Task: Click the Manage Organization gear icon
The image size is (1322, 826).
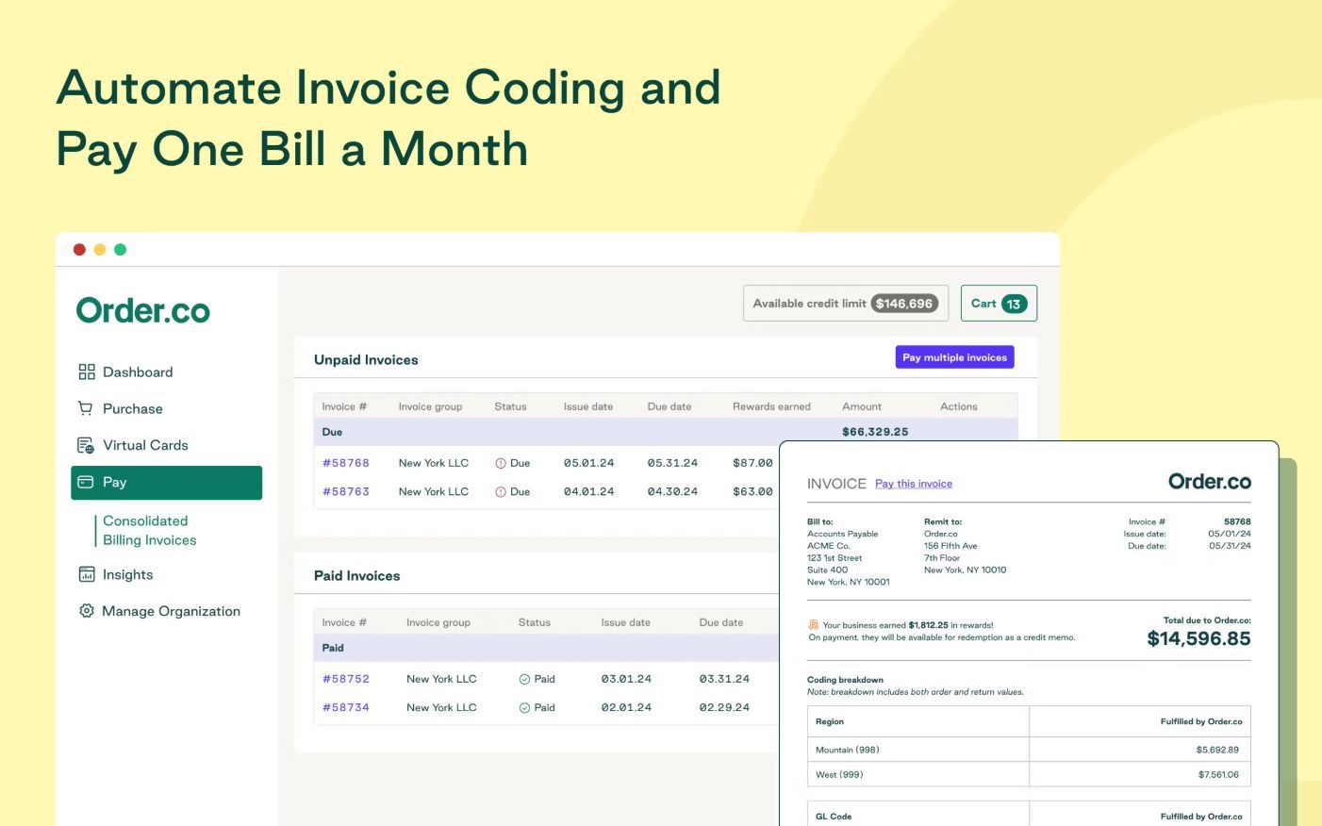Action: click(x=87, y=611)
